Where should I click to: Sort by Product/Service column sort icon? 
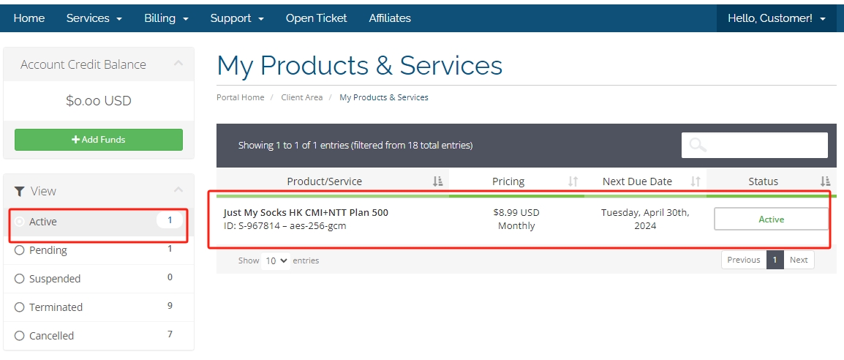click(437, 181)
